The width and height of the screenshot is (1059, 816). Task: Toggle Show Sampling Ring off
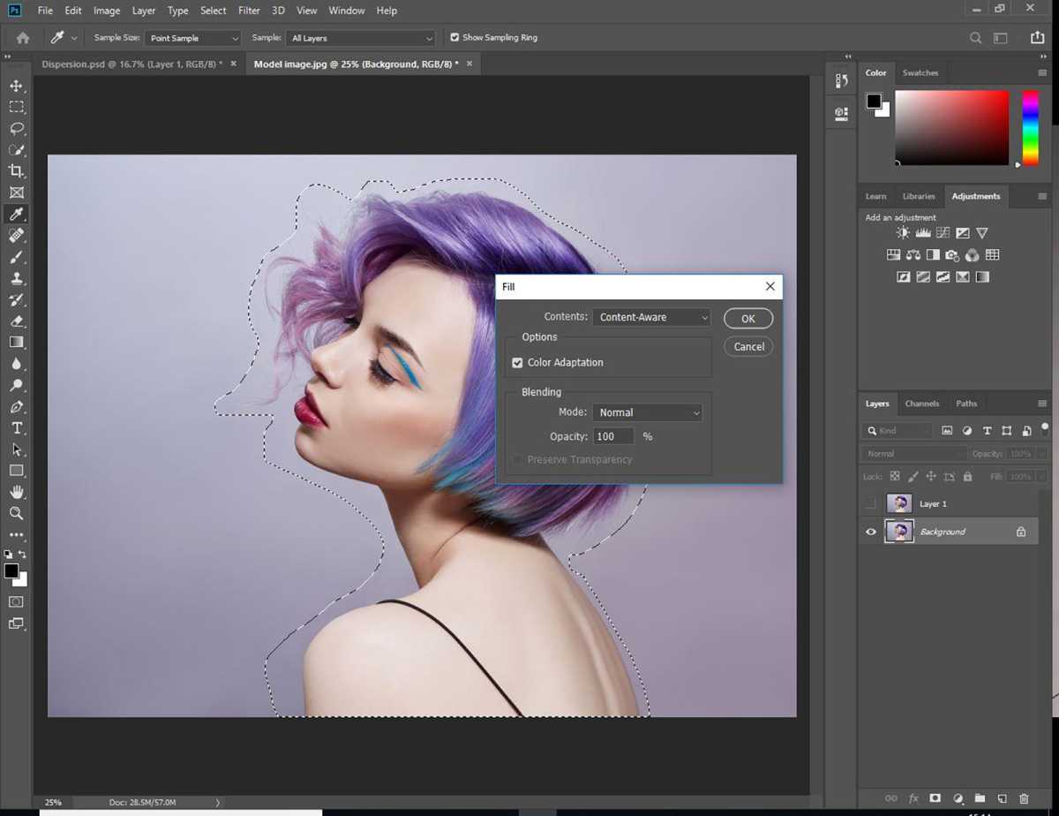coord(454,37)
